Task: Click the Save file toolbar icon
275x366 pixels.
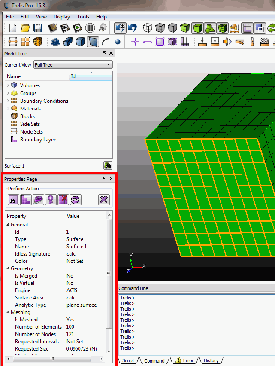Action: point(37,28)
